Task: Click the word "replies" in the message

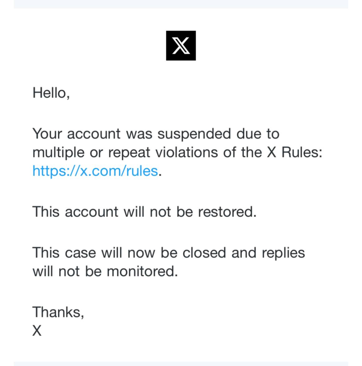Action: [283, 253]
